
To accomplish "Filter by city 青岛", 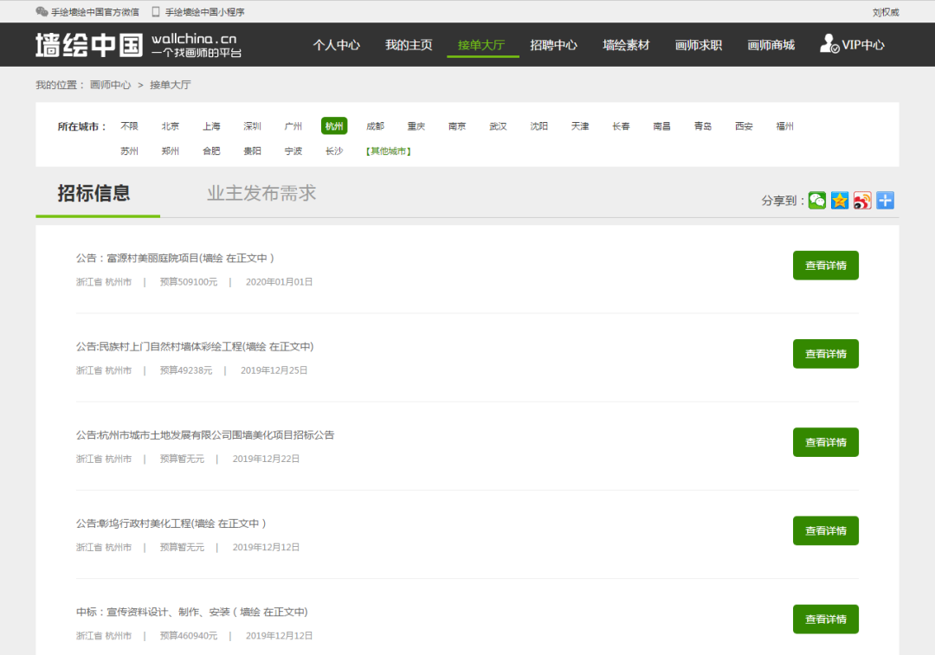I will tap(703, 126).
